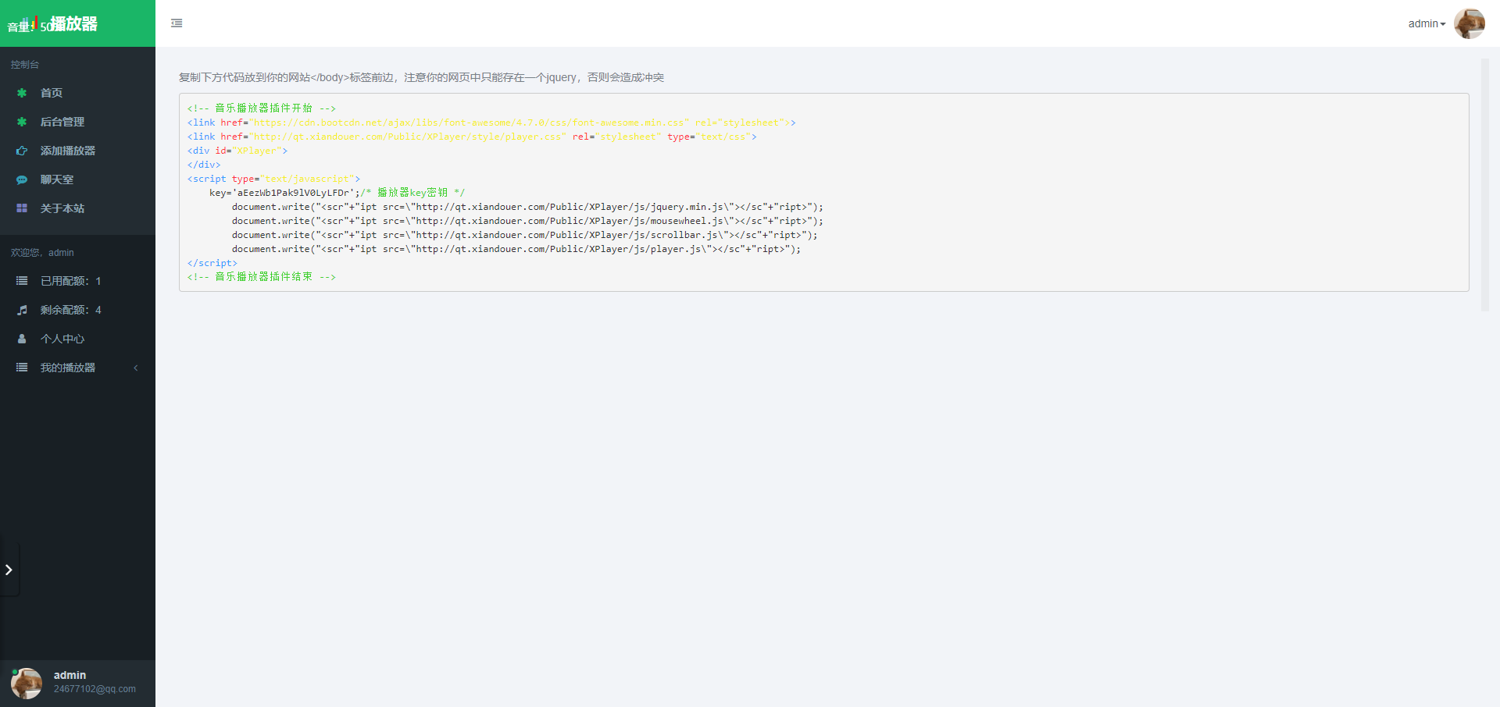Viewport: 1500px width, 707px height.
Task: Click the admin avatar in sidebar footer
Action: (27, 683)
